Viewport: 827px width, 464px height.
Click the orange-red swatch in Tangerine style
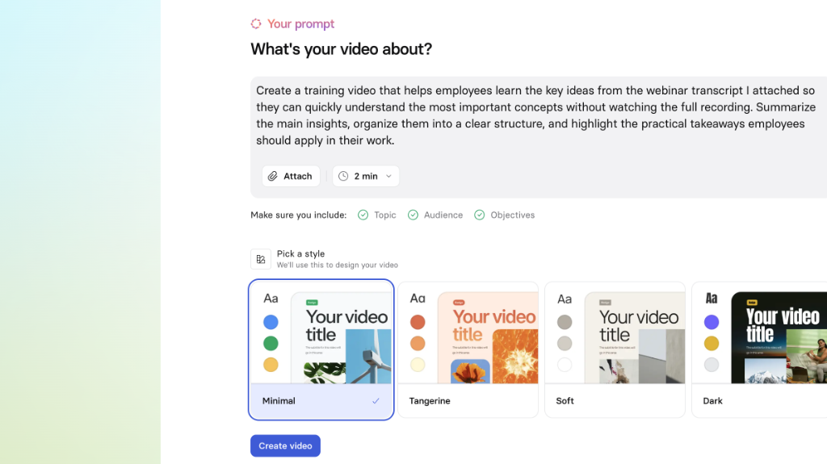418,322
